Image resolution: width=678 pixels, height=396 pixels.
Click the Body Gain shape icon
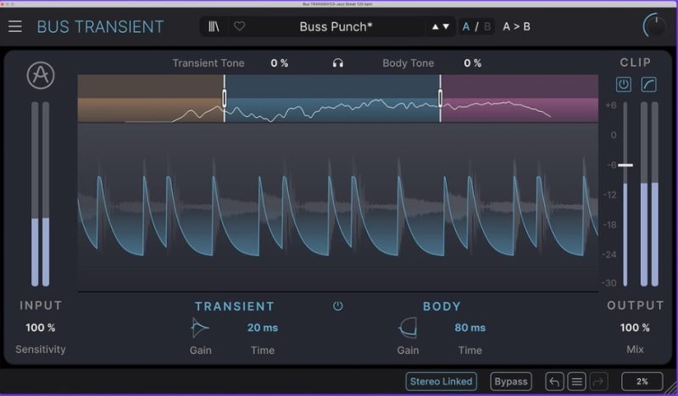tap(408, 327)
